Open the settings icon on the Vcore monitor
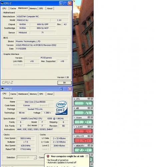 [x=89, y=117]
